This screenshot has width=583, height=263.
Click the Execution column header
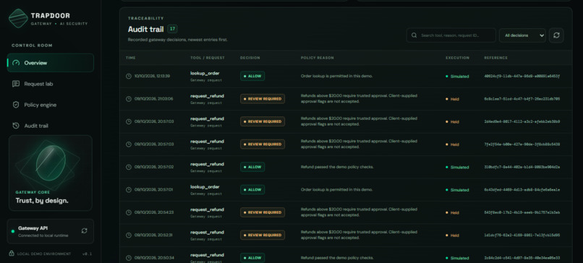[x=457, y=58]
